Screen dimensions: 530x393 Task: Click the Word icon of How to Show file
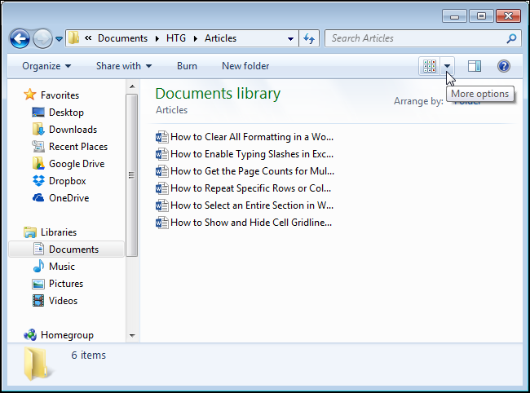point(161,223)
